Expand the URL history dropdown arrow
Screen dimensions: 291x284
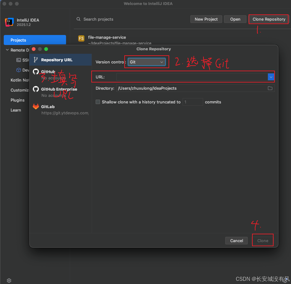(271, 77)
